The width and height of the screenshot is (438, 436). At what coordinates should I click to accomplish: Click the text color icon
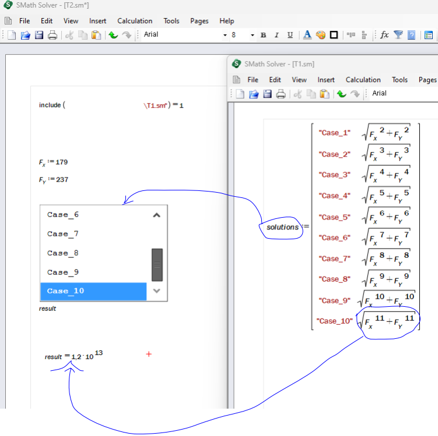tap(307, 35)
